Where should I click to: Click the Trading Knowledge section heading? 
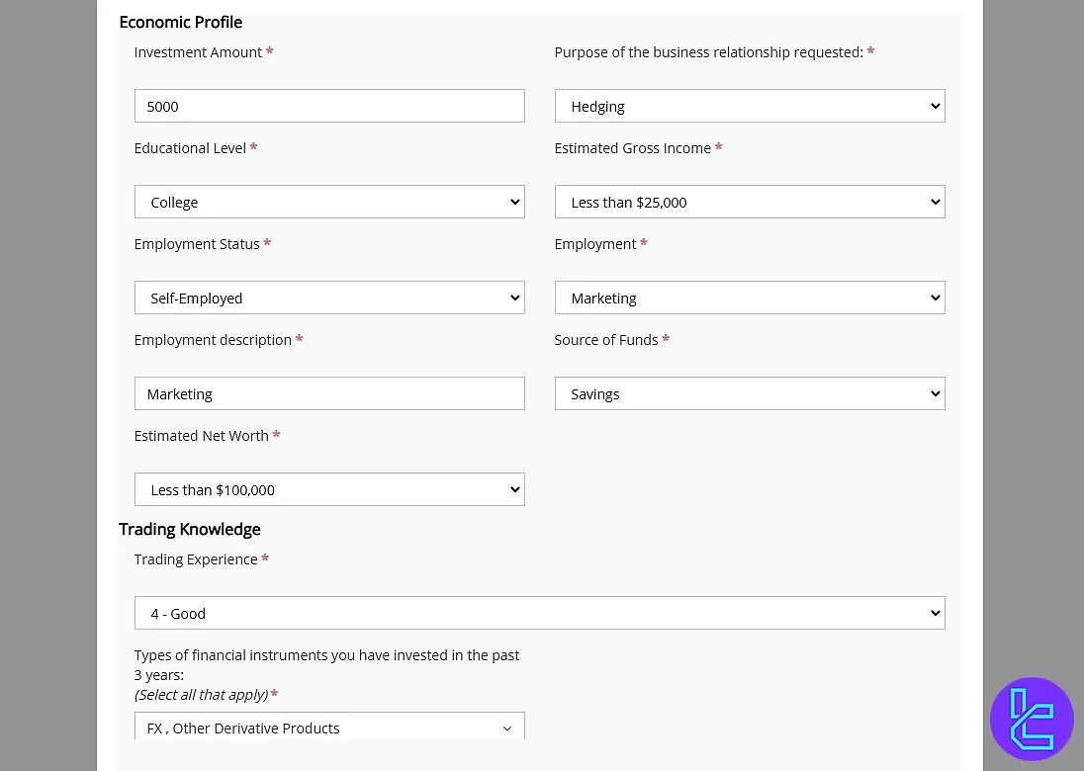pyautogui.click(x=189, y=529)
